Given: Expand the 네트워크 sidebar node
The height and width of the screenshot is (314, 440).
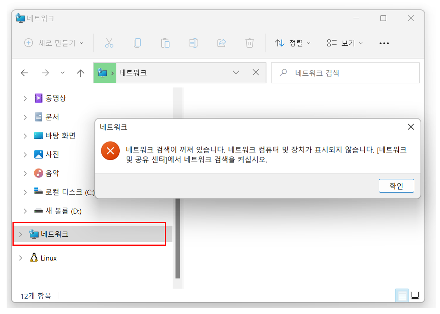Looking at the screenshot, I should tap(21, 234).
